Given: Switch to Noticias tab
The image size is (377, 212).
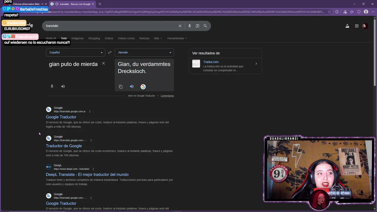Looking at the screenshot, I should tap(144, 38).
